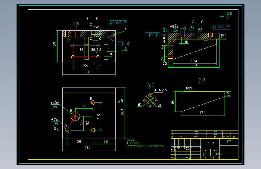Select the 88 dimension below plan view
Screen dimensions: 261x169
(x=106, y=142)
